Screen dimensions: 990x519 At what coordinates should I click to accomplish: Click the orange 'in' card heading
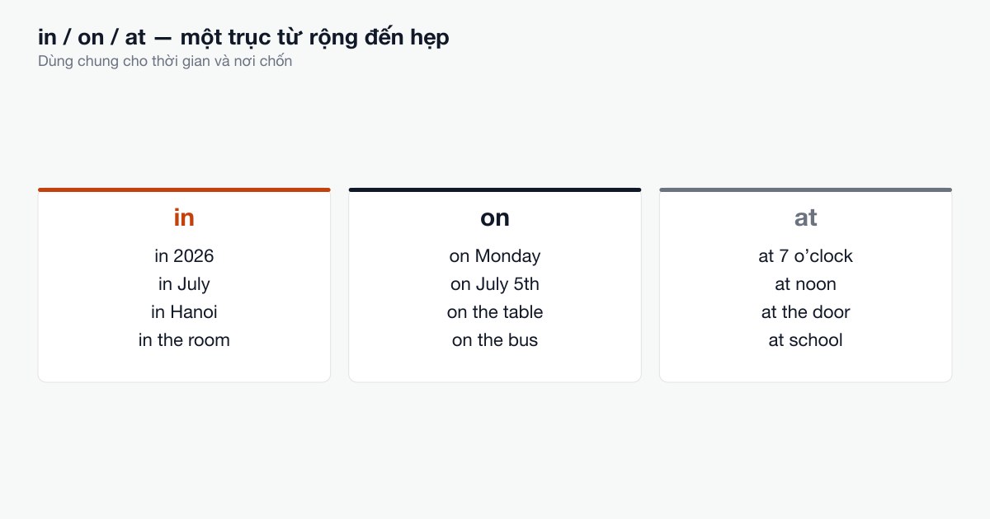[x=184, y=217]
